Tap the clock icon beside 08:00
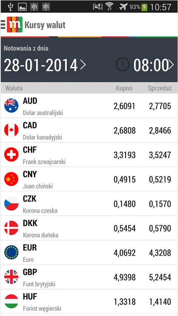Image resolution: width=178 pixels, height=316 pixels. click(x=123, y=65)
